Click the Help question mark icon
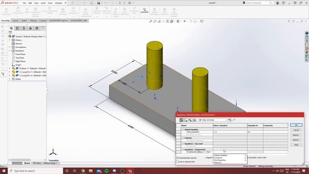The width and height of the screenshot is (309, 174). click(283, 3)
